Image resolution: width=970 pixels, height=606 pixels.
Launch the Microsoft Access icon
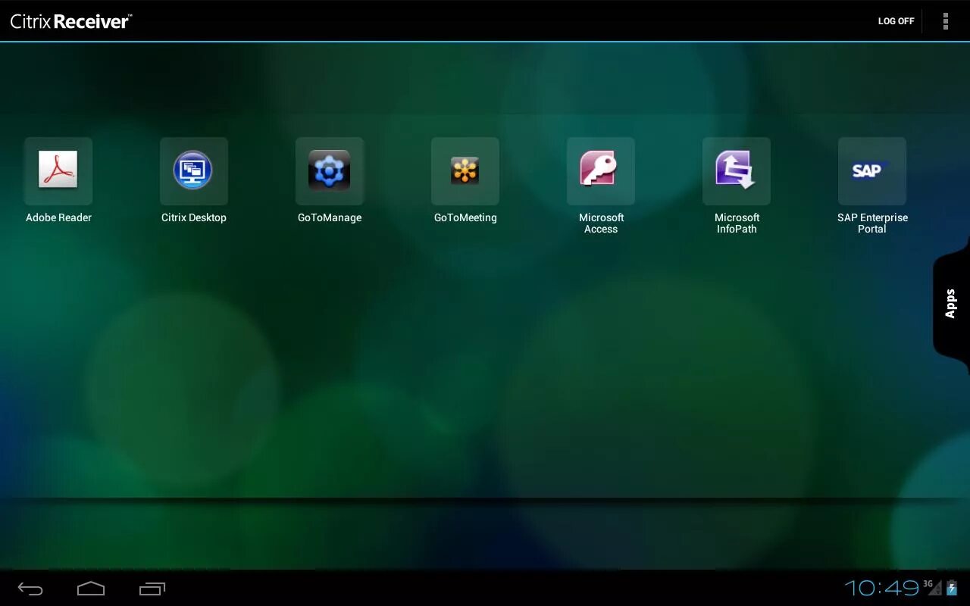(x=601, y=171)
